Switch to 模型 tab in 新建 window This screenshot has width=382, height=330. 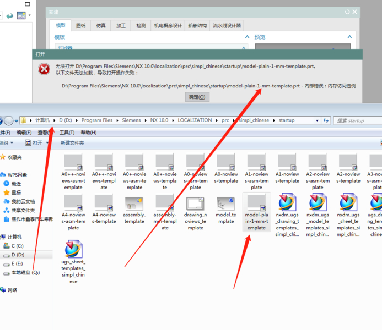pyautogui.click(x=61, y=25)
